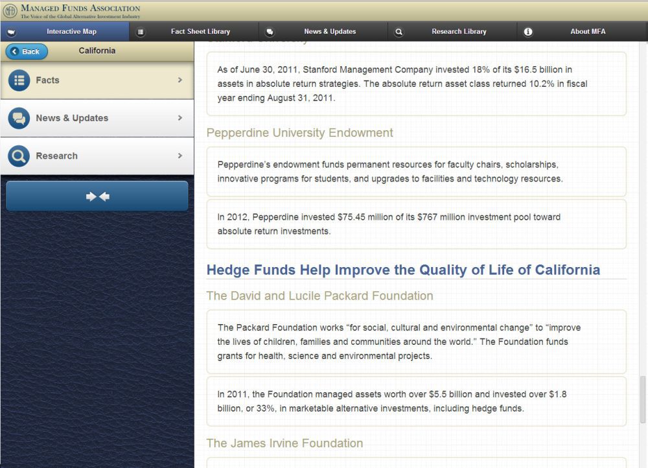Click The David and Lucile Packard Foundation heading
This screenshot has height=468, width=648.
320,296
